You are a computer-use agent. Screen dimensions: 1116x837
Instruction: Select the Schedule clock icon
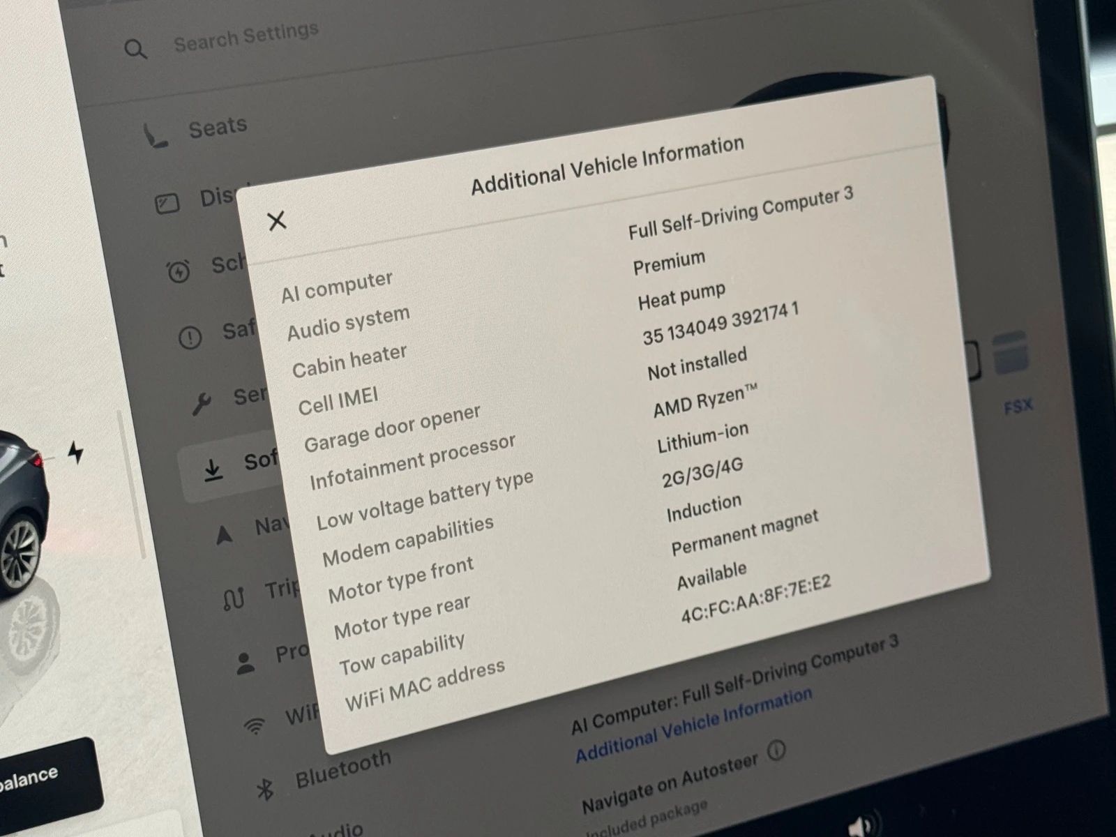(x=179, y=271)
